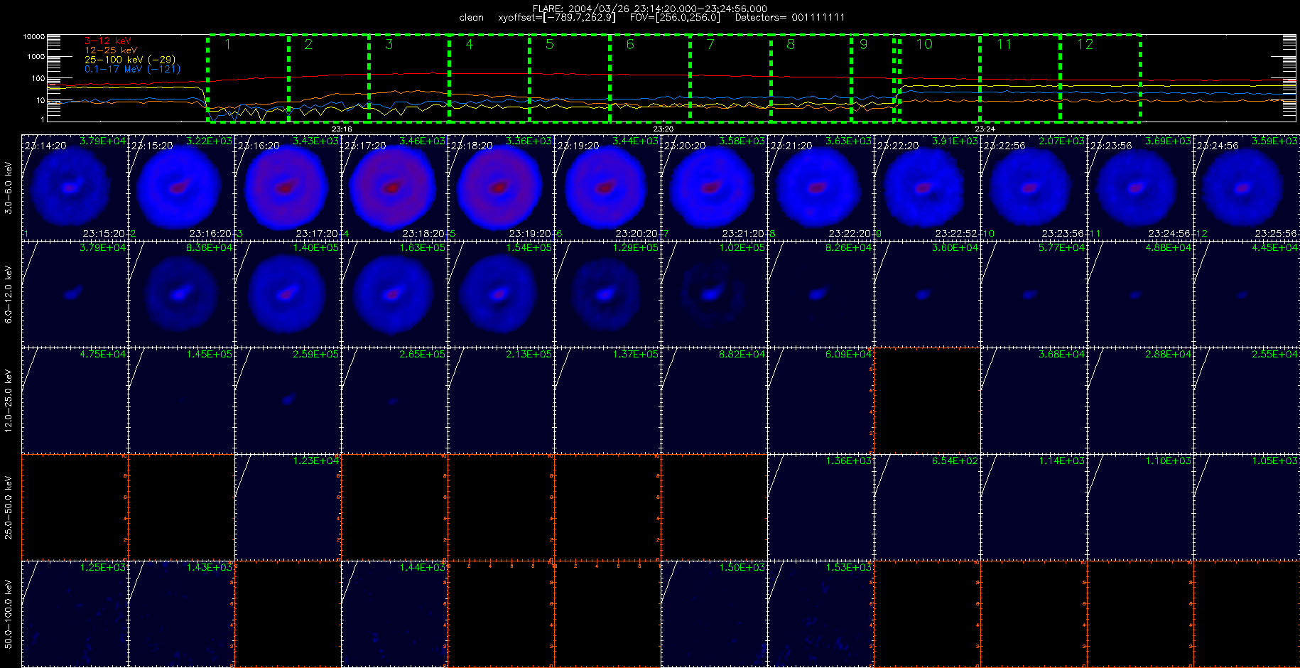
Task: Open the 50.0-100.0 keV panel labeled 1.43E+03
Action: tap(181, 614)
